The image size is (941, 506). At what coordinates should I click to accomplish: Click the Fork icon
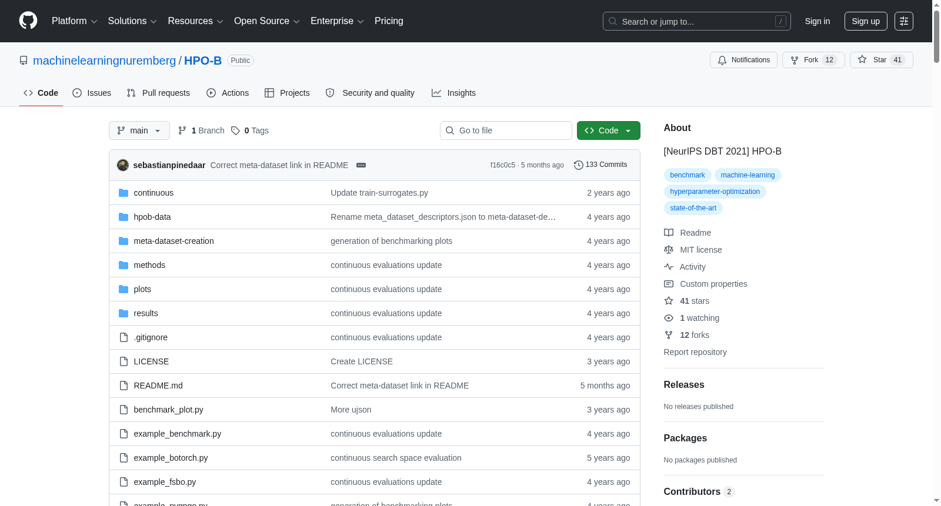point(795,60)
